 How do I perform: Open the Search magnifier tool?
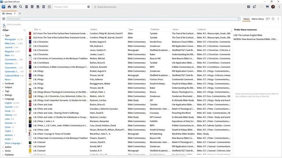[x=21, y=7]
